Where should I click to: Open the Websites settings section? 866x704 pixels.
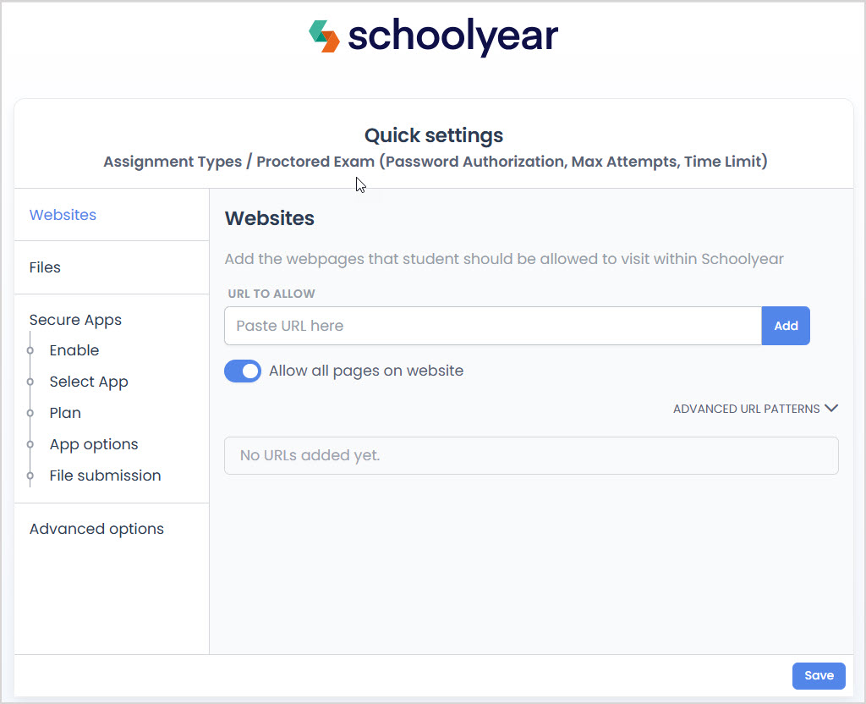[x=63, y=215]
